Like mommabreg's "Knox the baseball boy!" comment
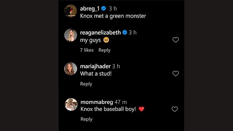The width and height of the screenshot is (233, 131). tap(175, 109)
